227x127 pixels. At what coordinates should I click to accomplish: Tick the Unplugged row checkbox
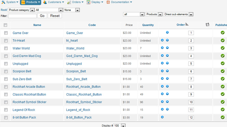(x=6, y=64)
